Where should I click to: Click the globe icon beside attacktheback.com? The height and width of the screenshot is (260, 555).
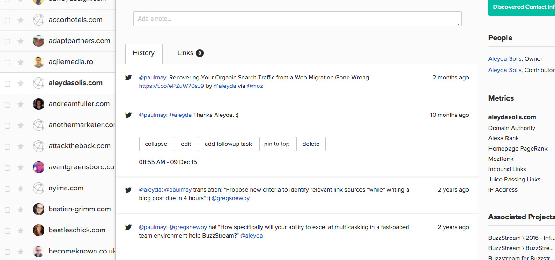click(x=38, y=146)
